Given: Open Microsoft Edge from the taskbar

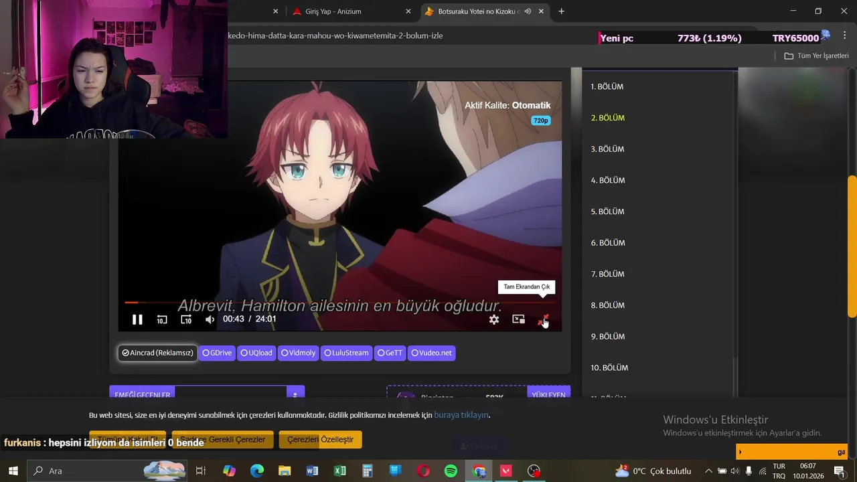Looking at the screenshot, I should click(257, 471).
